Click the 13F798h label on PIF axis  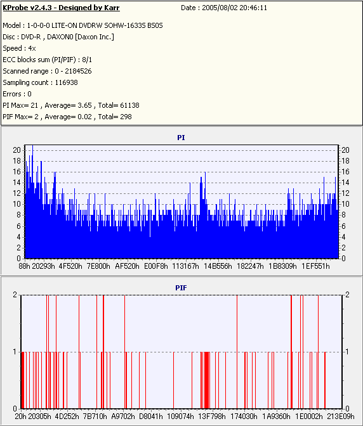click(212, 416)
